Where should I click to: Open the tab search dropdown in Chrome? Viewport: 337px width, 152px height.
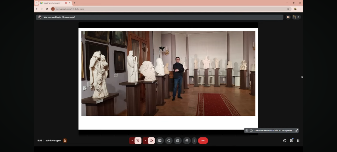click(36, 3)
